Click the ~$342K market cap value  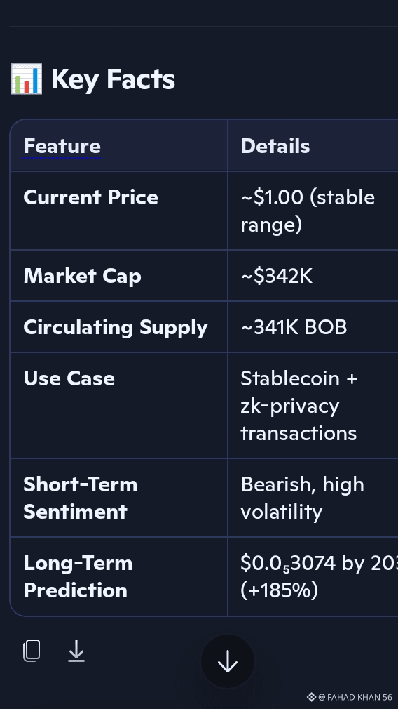coord(277,276)
